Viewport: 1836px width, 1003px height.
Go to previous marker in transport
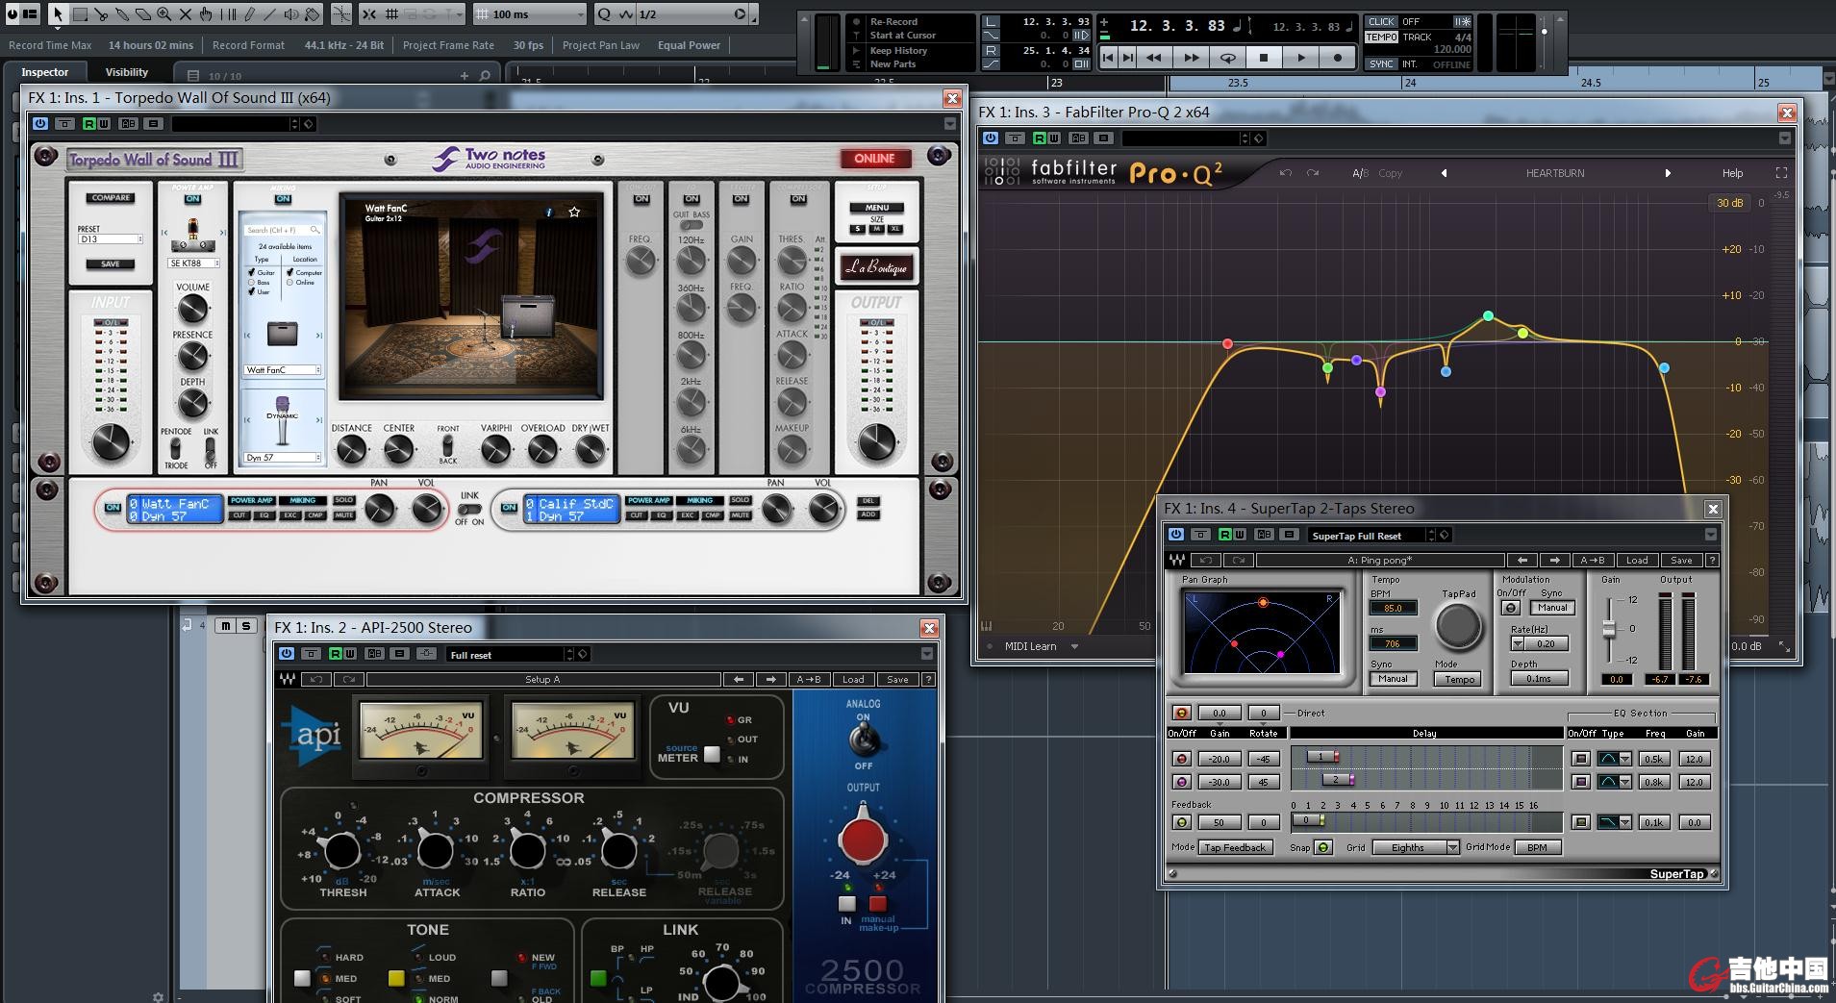coord(1108,58)
